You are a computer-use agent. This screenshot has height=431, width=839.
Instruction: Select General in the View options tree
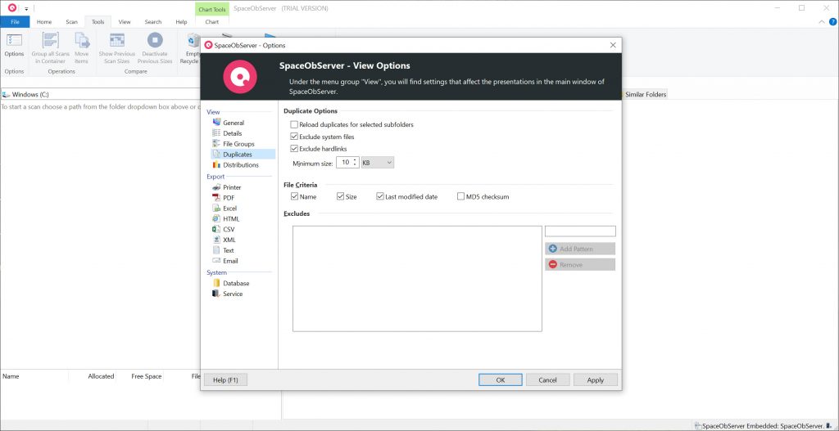pos(234,123)
